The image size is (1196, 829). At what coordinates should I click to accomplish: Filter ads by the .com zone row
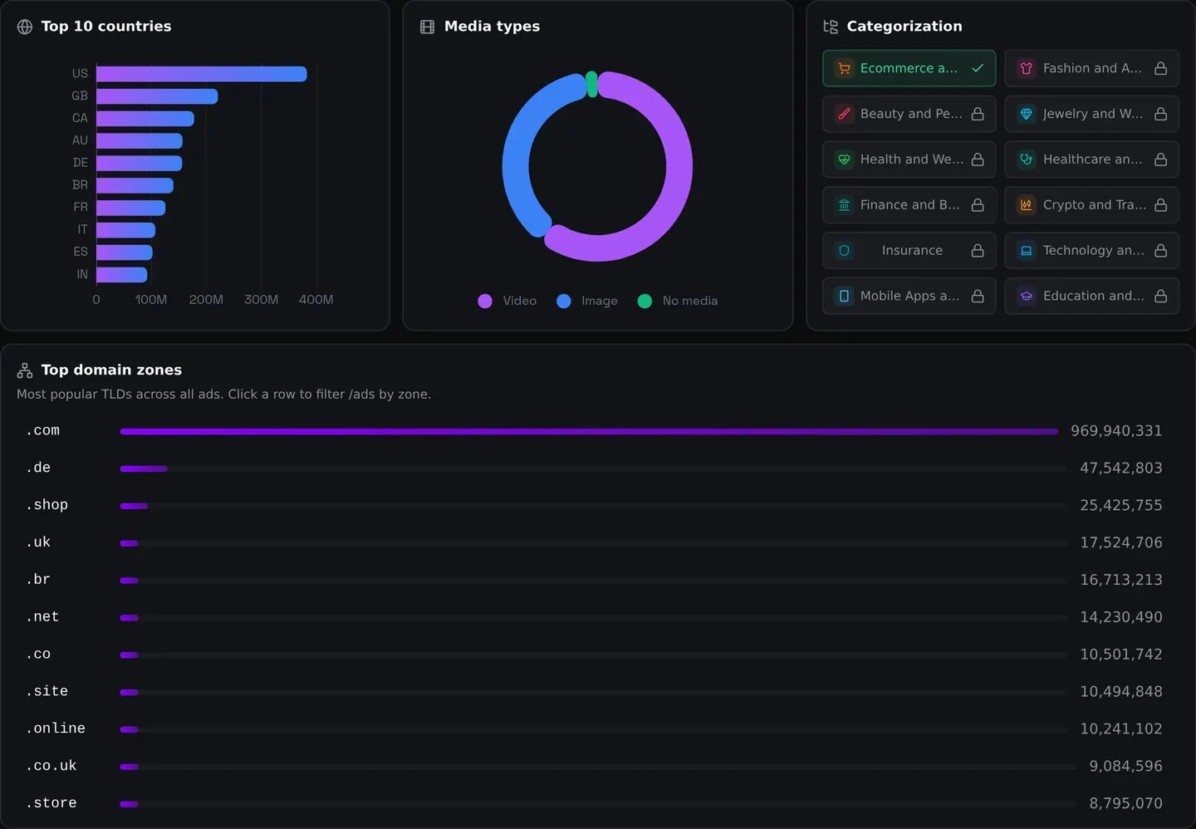[x=594, y=431]
